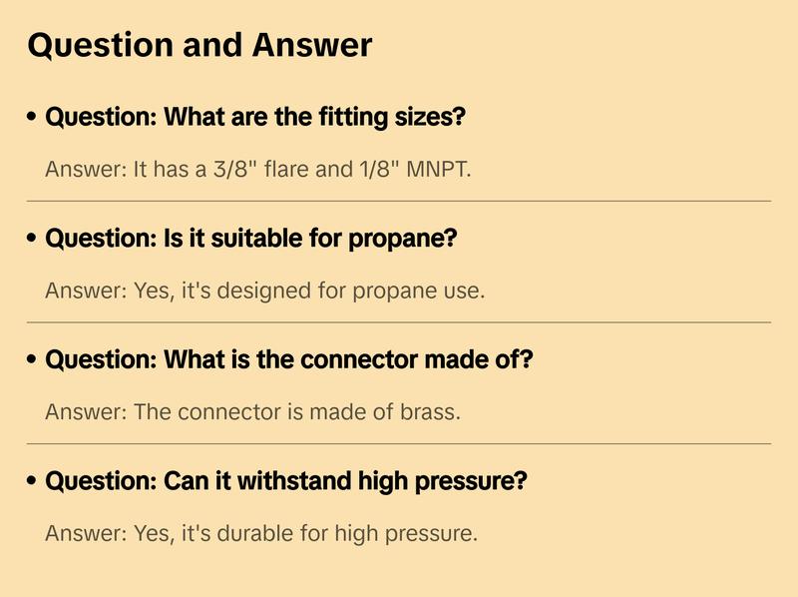
Task: Click the 3/8" flare answer text
Action: tap(257, 169)
